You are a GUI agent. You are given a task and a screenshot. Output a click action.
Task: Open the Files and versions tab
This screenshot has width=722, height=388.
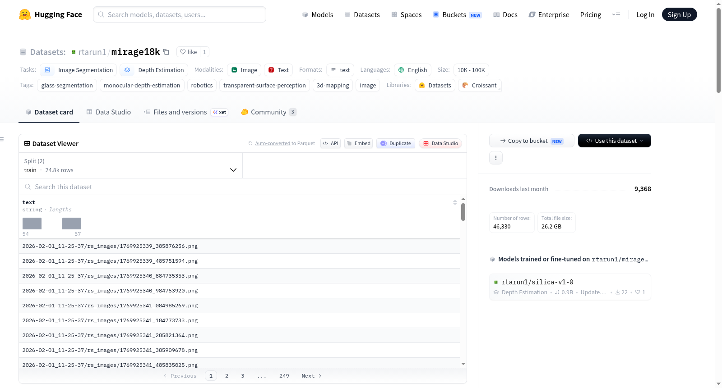[185, 112]
